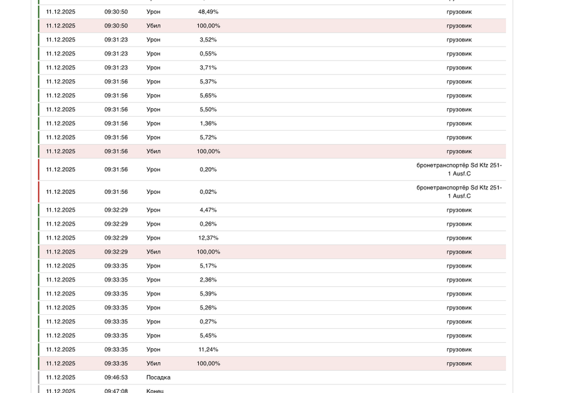
Task: Click the 48,49% damage value
Action: point(208,12)
